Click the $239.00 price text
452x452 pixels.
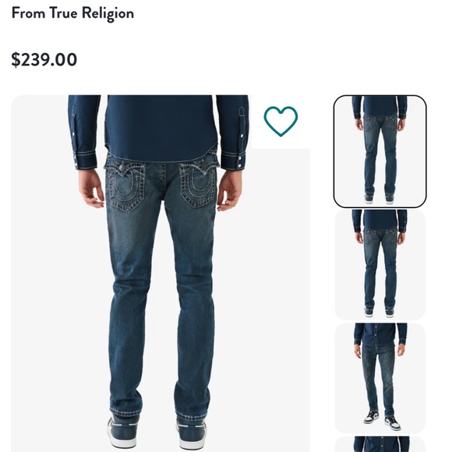44,59
